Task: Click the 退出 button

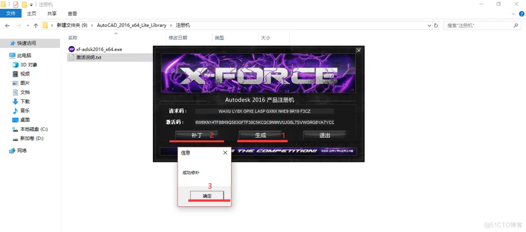Action: (325, 135)
